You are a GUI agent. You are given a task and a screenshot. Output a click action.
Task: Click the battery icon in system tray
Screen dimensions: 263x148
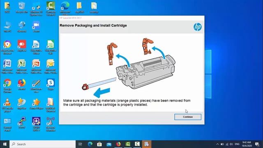[222, 144]
